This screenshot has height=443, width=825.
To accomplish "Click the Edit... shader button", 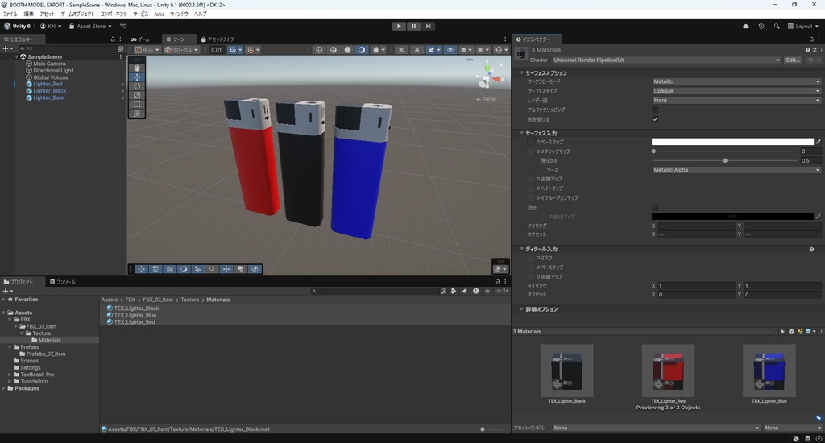I will click(793, 60).
